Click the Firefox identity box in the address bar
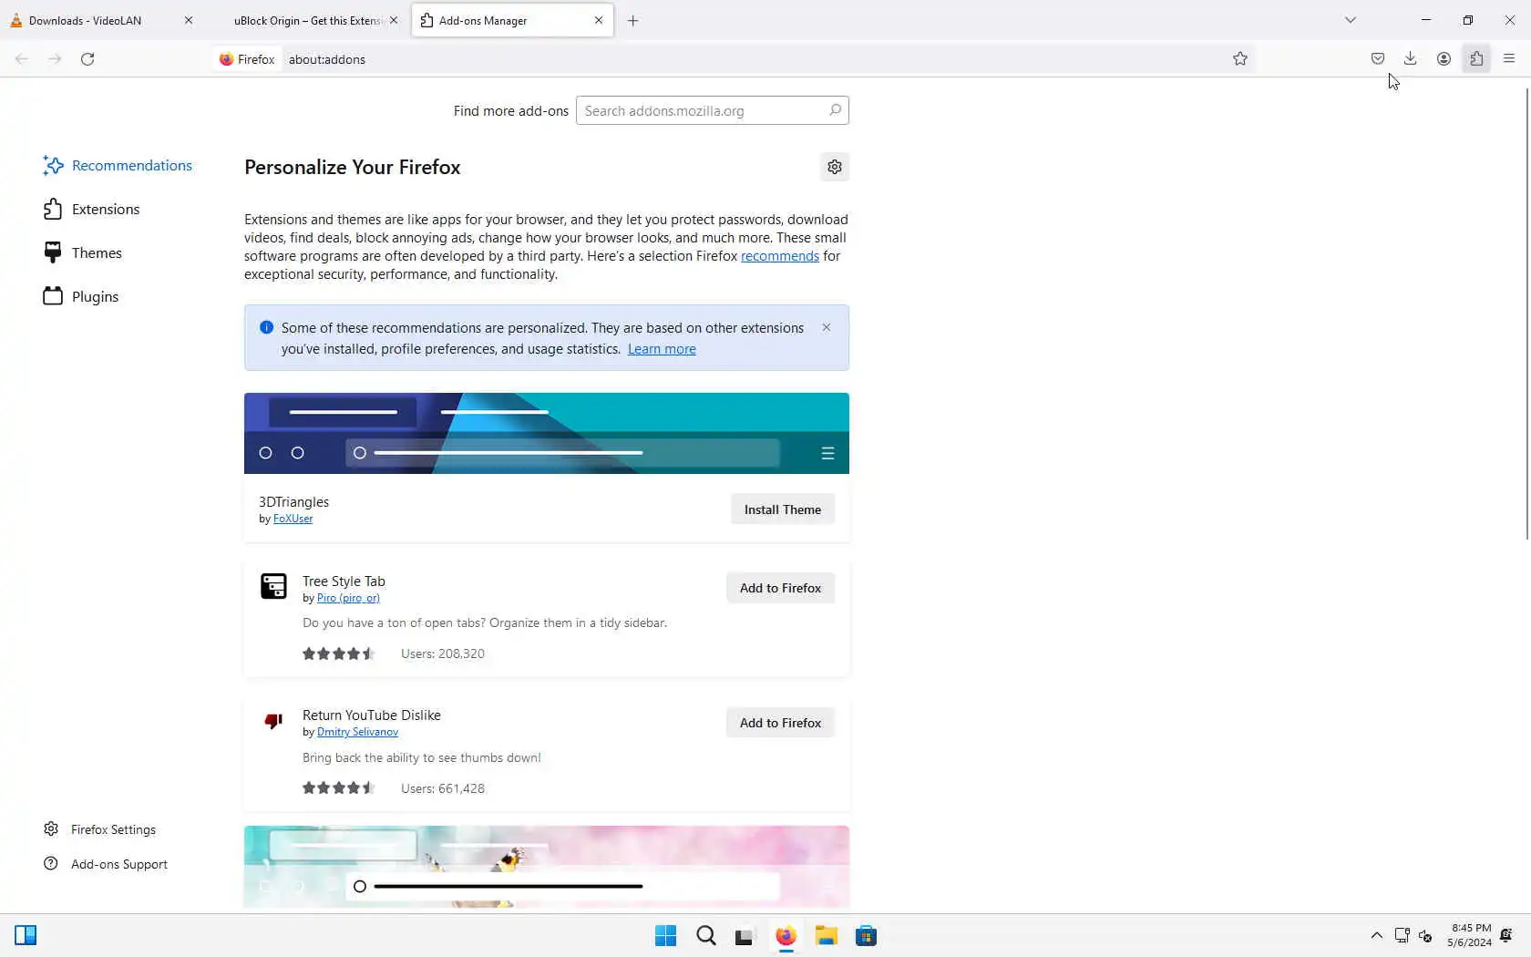Screen dimensions: 1531x957 (x=248, y=59)
